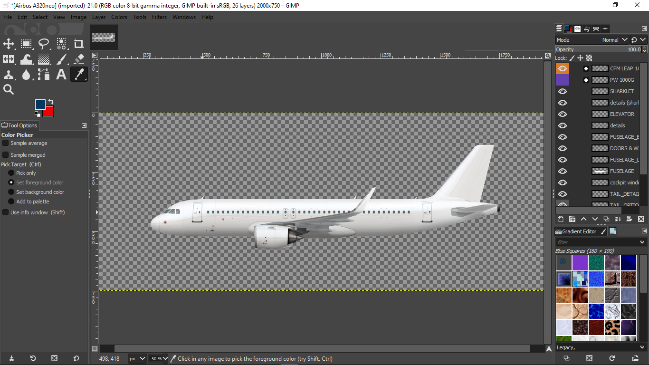Select the Warp Transform tool
This screenshot has height=365, width=649.
[x=26, y=59]
